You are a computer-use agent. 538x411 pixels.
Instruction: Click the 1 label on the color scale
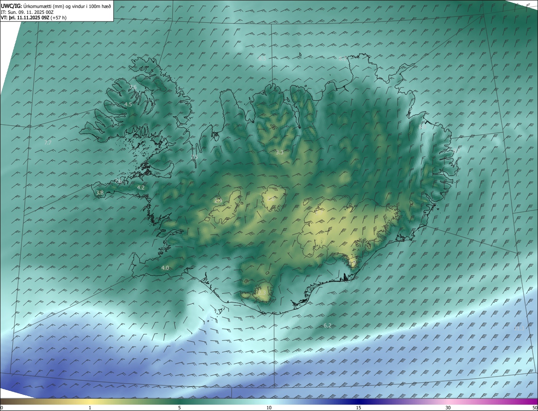90,408
